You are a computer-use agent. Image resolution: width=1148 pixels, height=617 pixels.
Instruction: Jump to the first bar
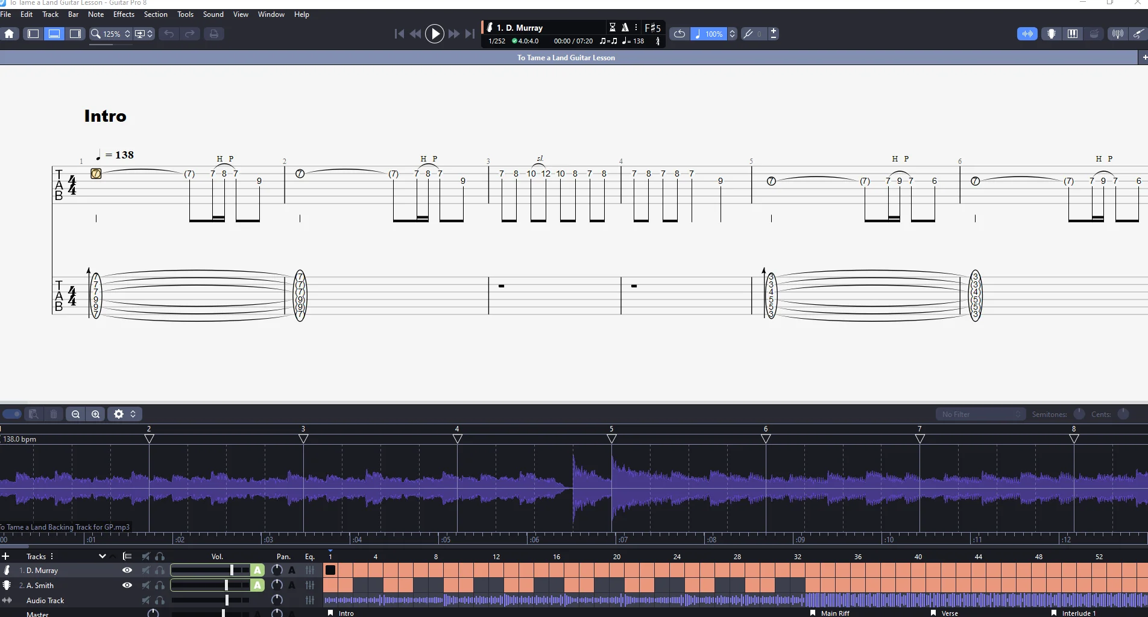[x=399, y=34]
